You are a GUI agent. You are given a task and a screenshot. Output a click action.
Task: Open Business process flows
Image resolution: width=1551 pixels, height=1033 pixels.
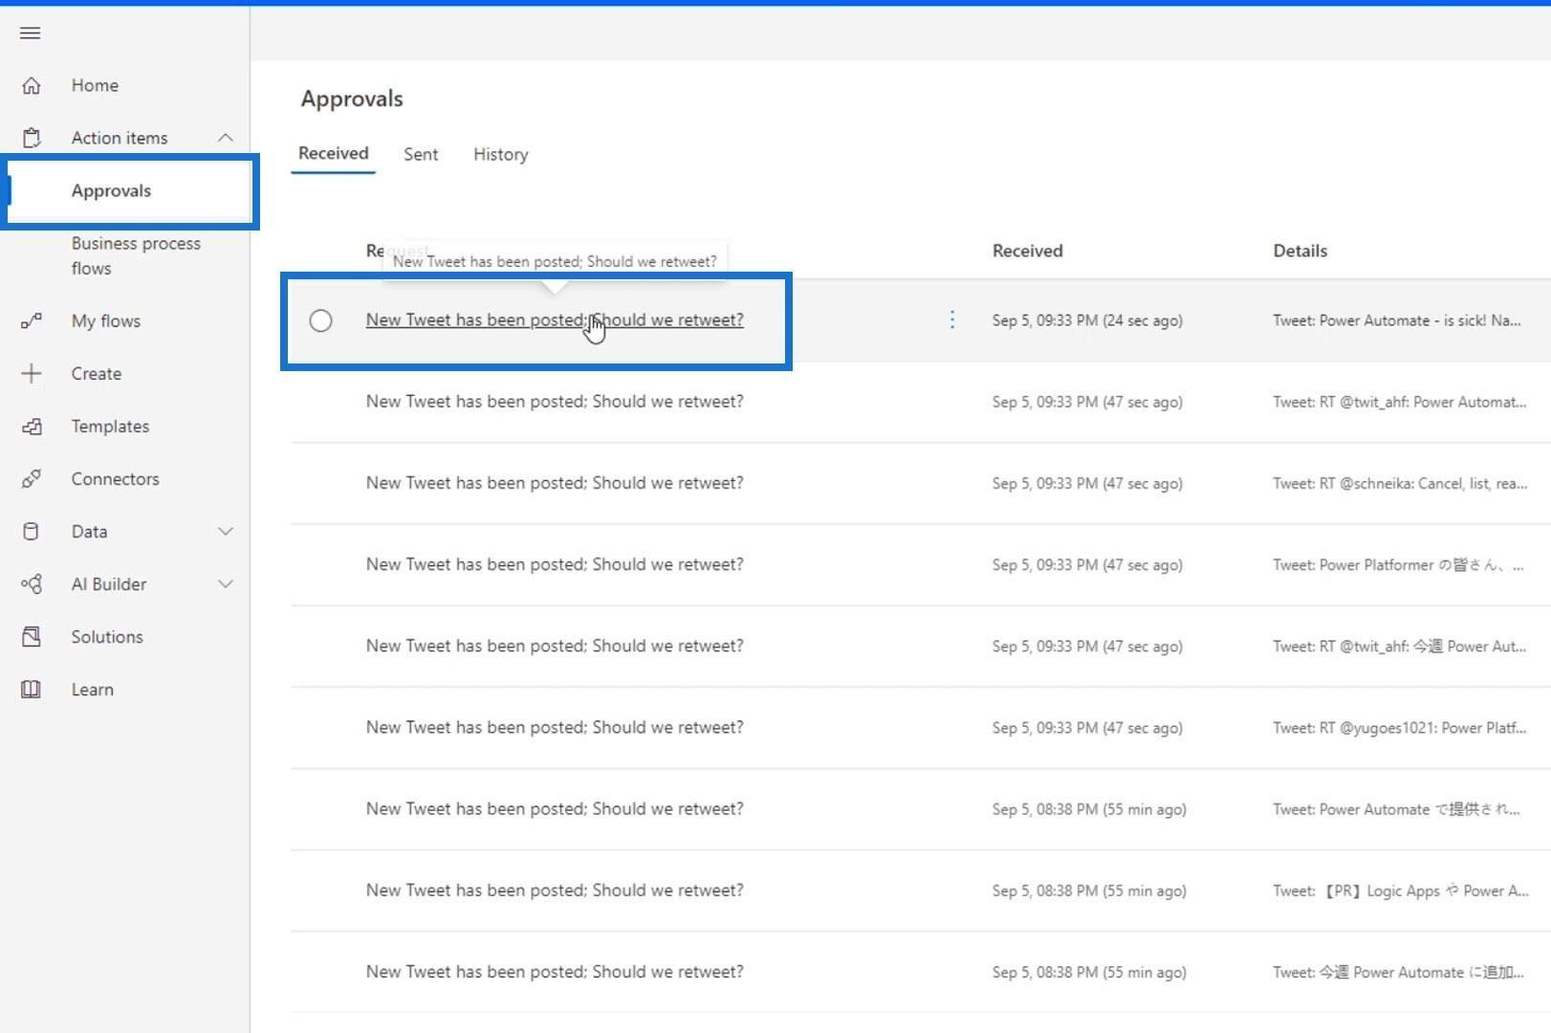pyautogui.click(x=136, y=255)
